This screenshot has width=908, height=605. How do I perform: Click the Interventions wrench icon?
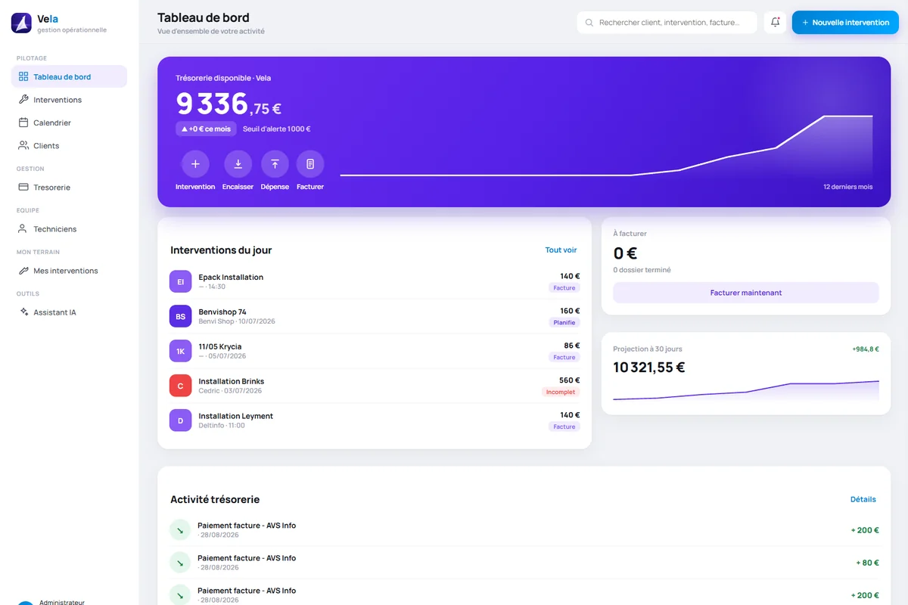[23, 100]
